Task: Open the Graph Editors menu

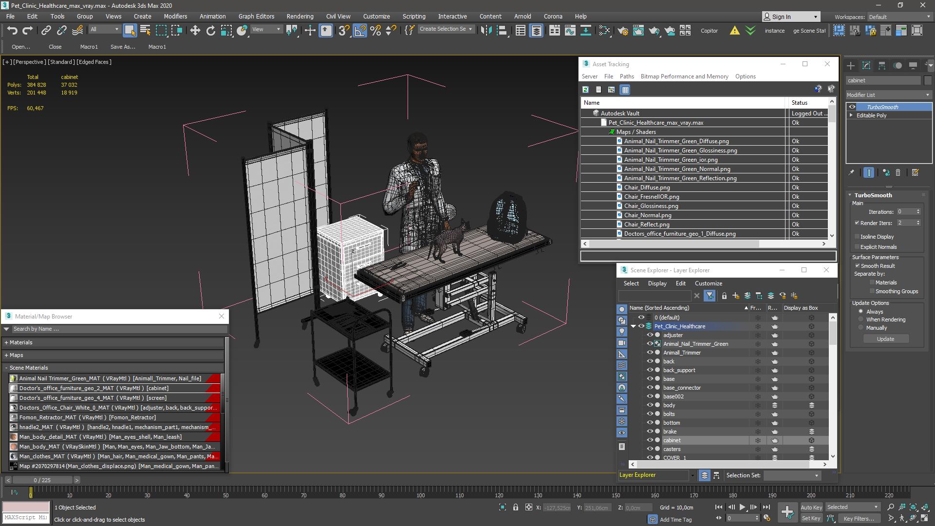Action: point(256,16)
